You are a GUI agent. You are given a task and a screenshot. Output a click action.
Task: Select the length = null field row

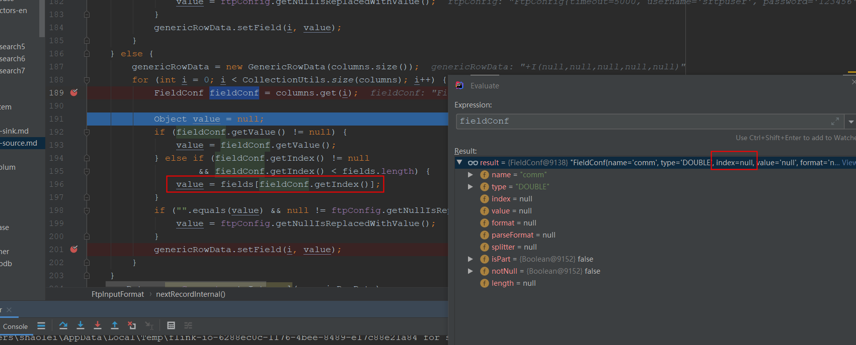pyautogui.click(x=654, y=283)
